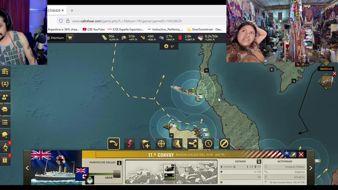The width and height of the screenshot is (338, 190).
Task: Click the red fuel can resource 2.8k
Action: (180, 38)
